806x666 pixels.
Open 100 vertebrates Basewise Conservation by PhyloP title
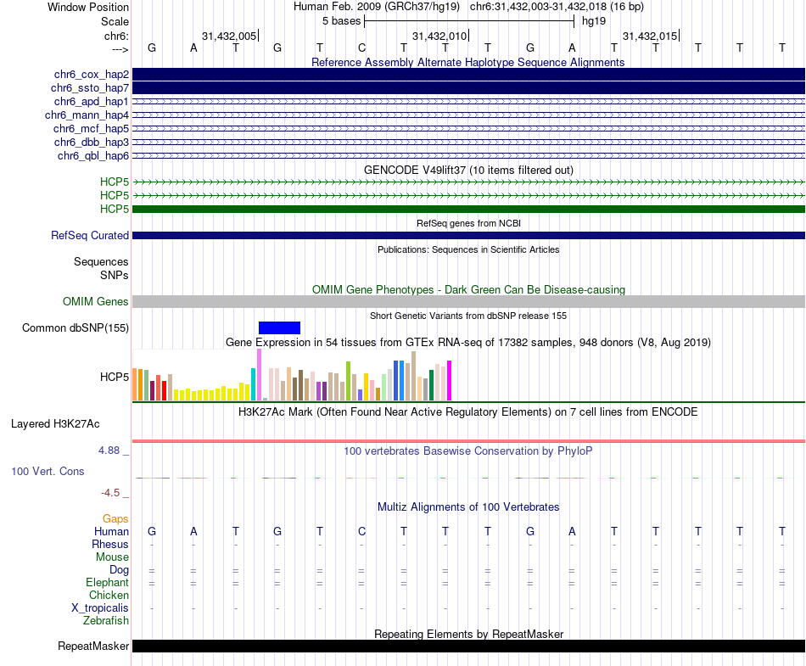468,451
